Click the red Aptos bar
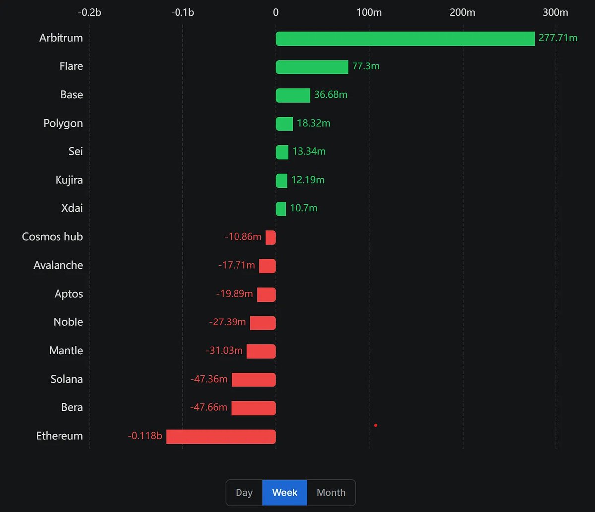This screenshot has width=595, height=512. pyautogui.click(x=266, y=295)
